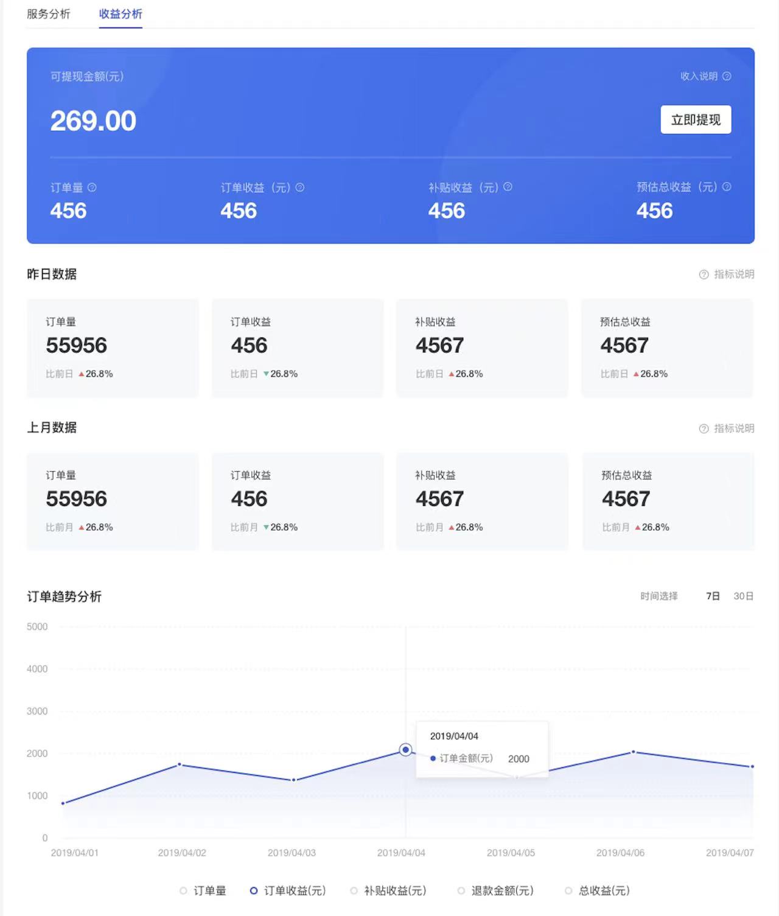Click the 2019/04/05 x-axis label
Viewport: 779px width, 916px height.
pos(511,853)
